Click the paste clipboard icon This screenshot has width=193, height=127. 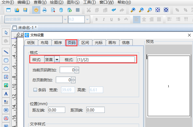105,10
